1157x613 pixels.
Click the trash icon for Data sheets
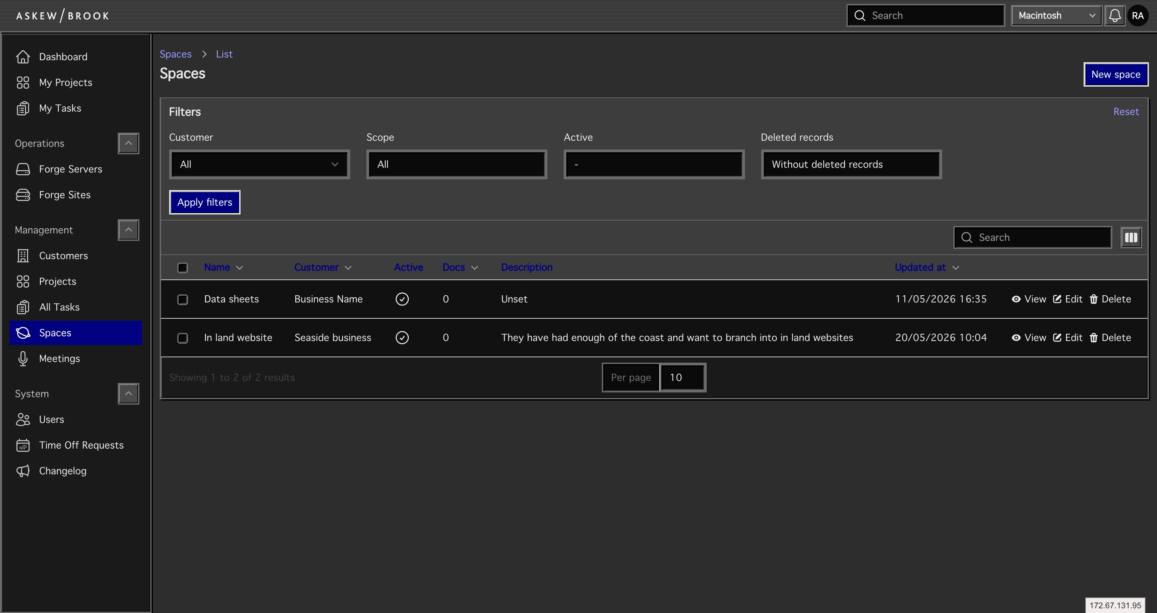(1094, 299)
